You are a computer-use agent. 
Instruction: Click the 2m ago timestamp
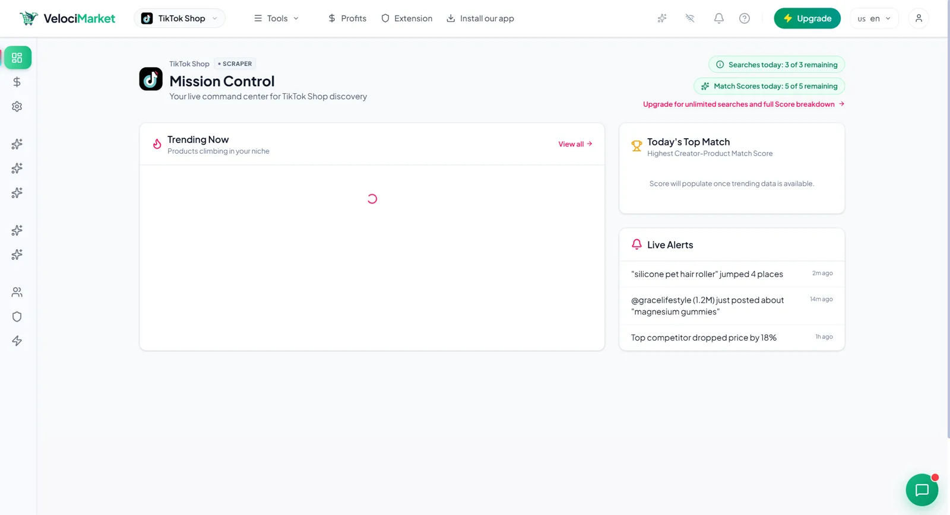[822, 274]
